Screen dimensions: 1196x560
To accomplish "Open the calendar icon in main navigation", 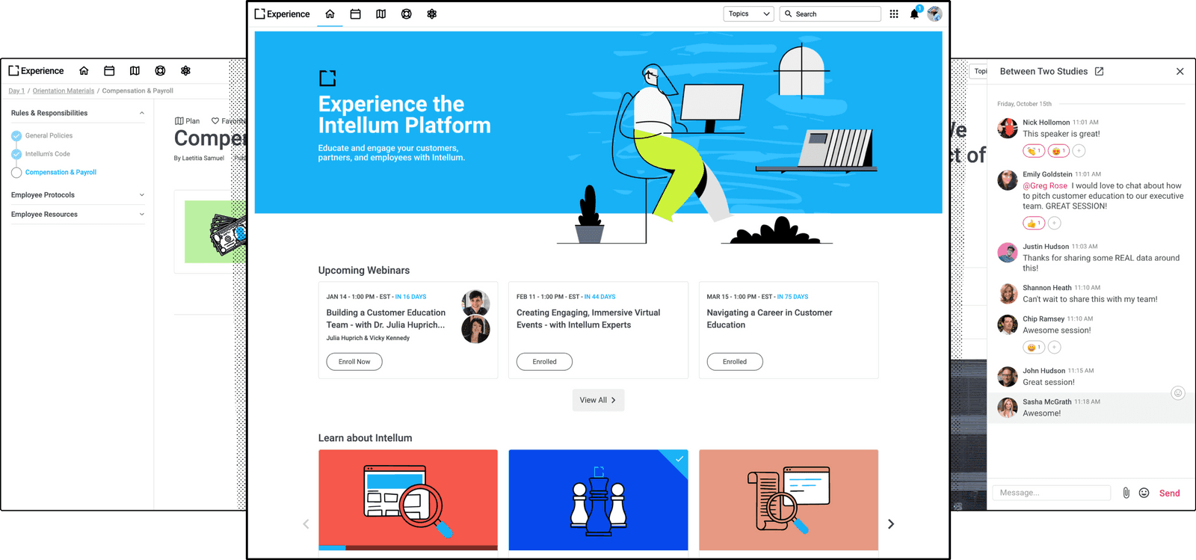I will (x=356, y=14).
